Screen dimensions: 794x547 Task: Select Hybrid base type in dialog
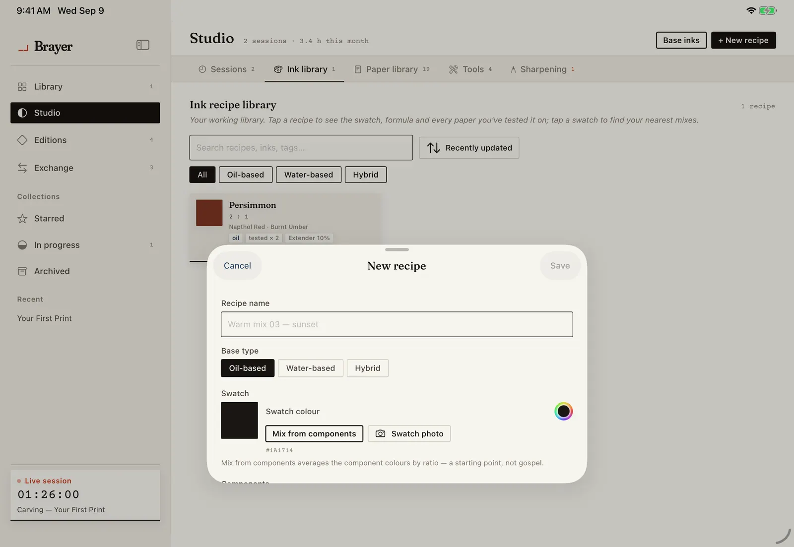(368, 368)
